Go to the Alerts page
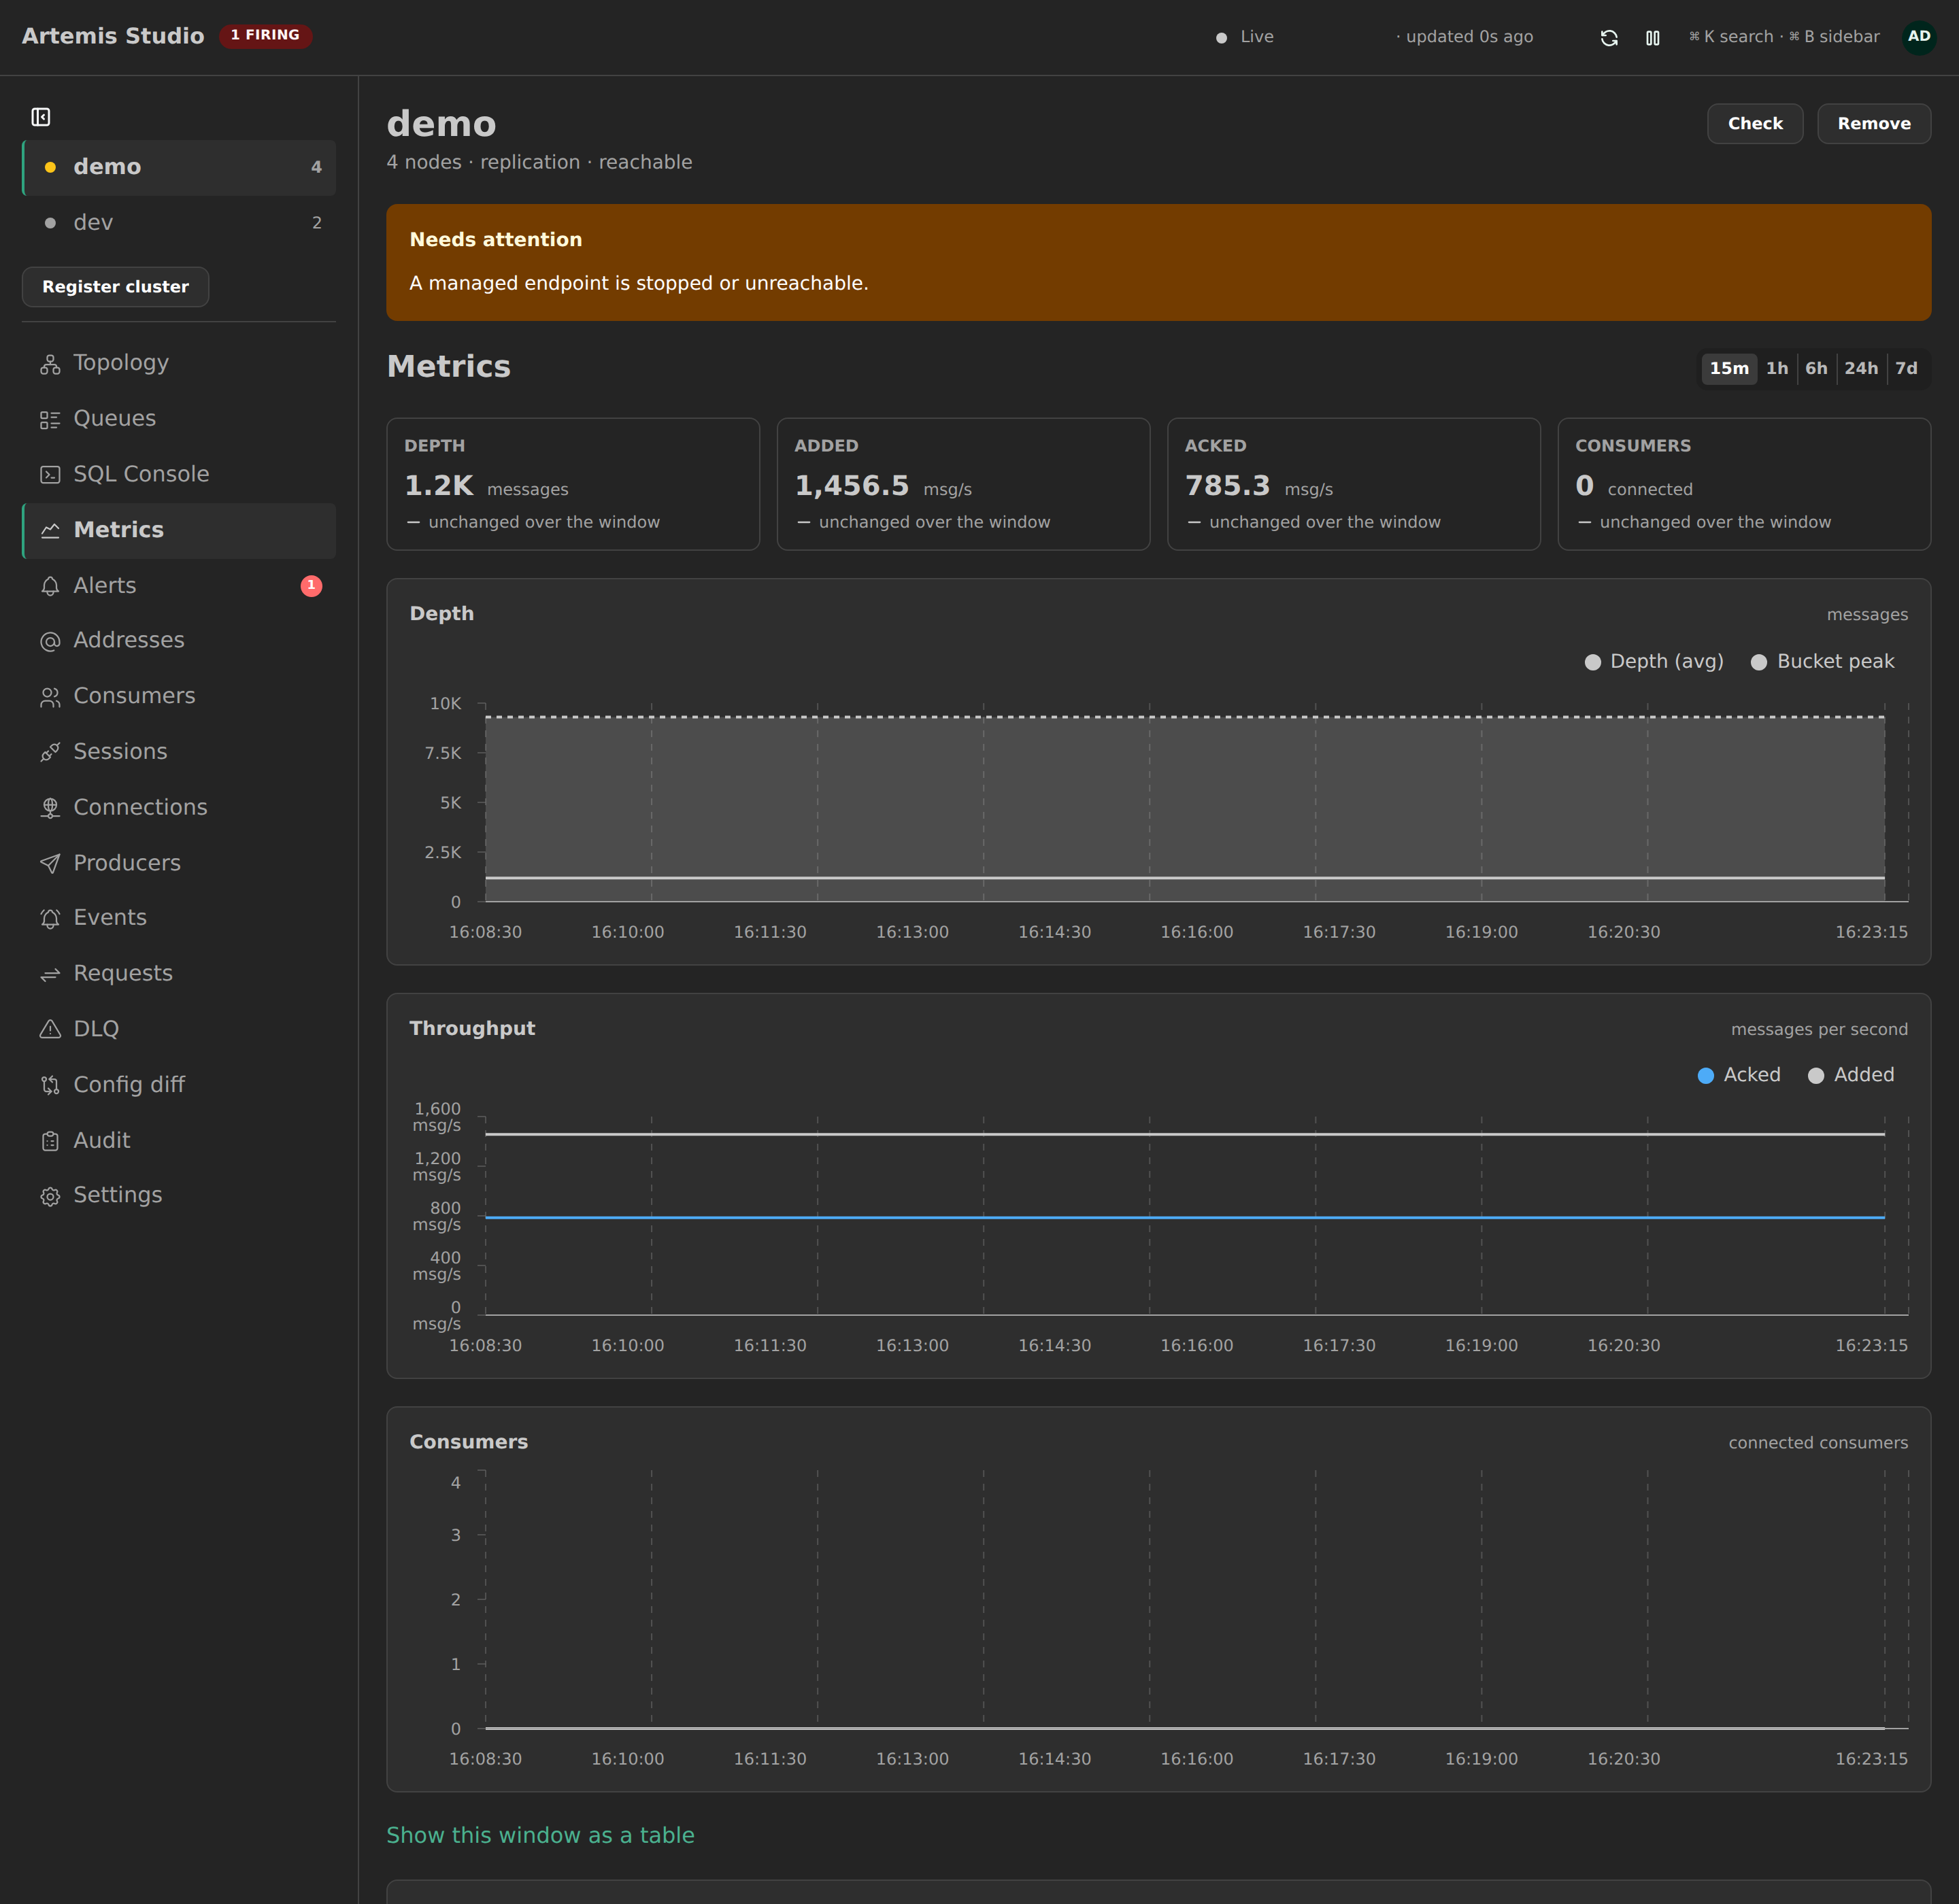1959x1904 pixels. pyautogui.click(x=179, y=585)
